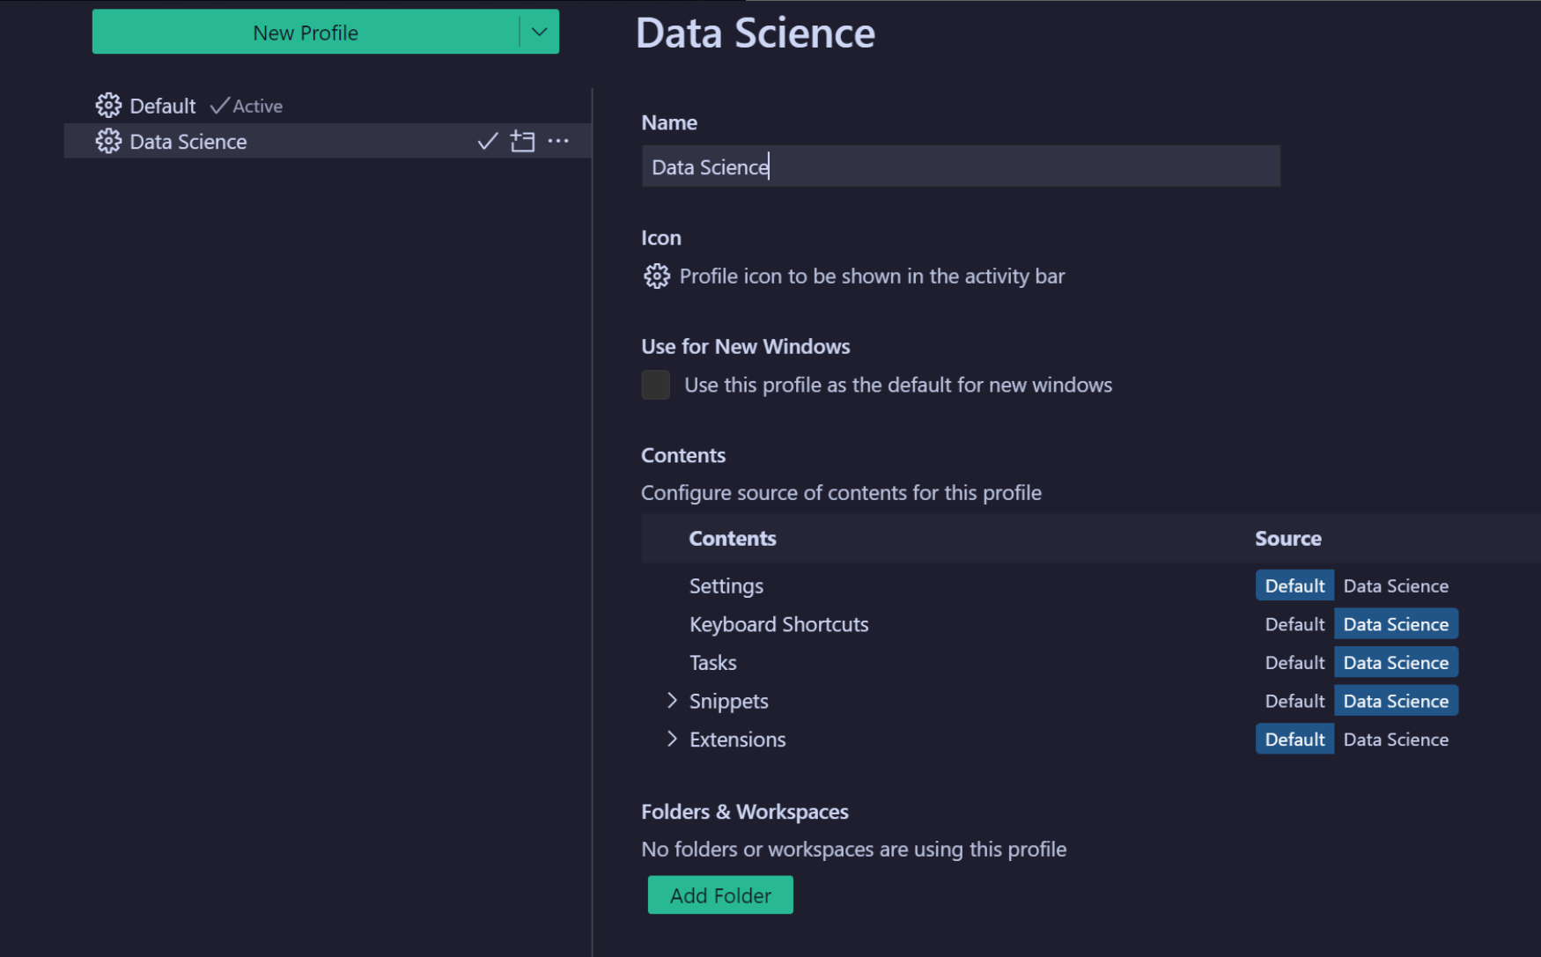Expand the Snippets row
The width and height of the screenshot is (1541, 957).
coord(672,701)
